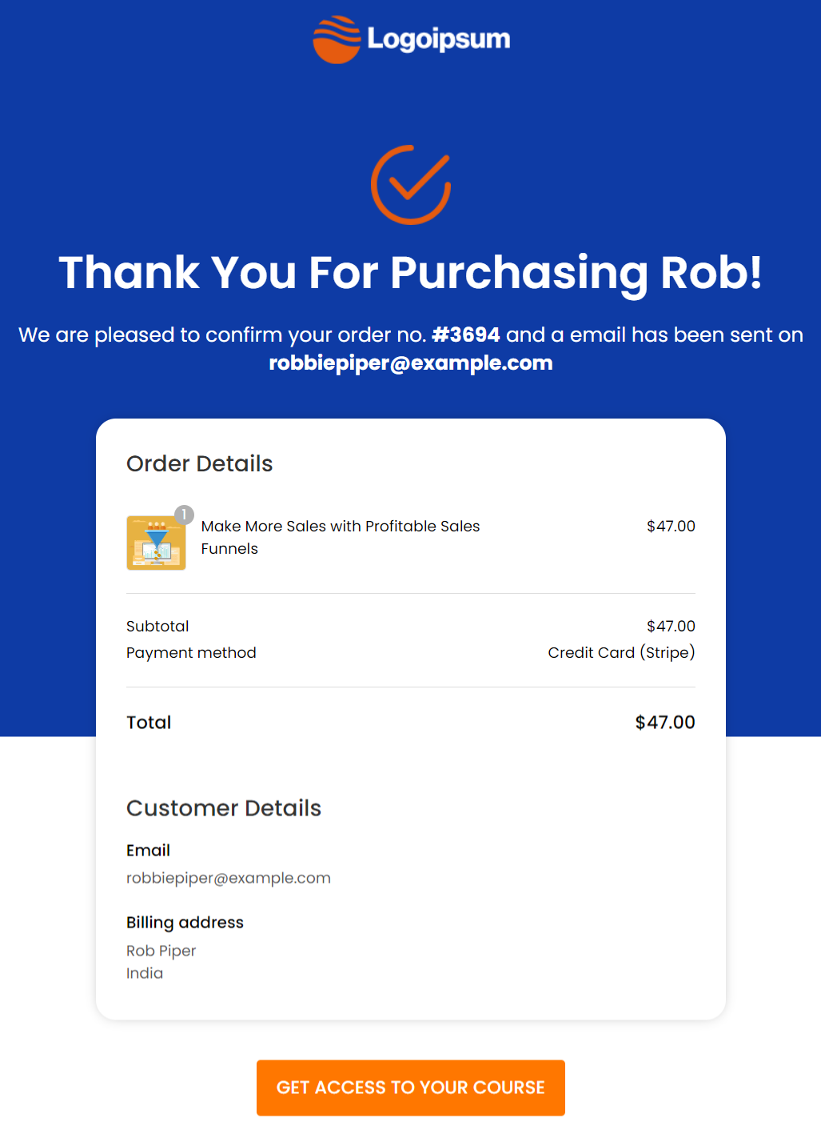Click Credit Card (Stripe) payment method value
Screen dimensions: 821x1146
[x=621, y=653]
